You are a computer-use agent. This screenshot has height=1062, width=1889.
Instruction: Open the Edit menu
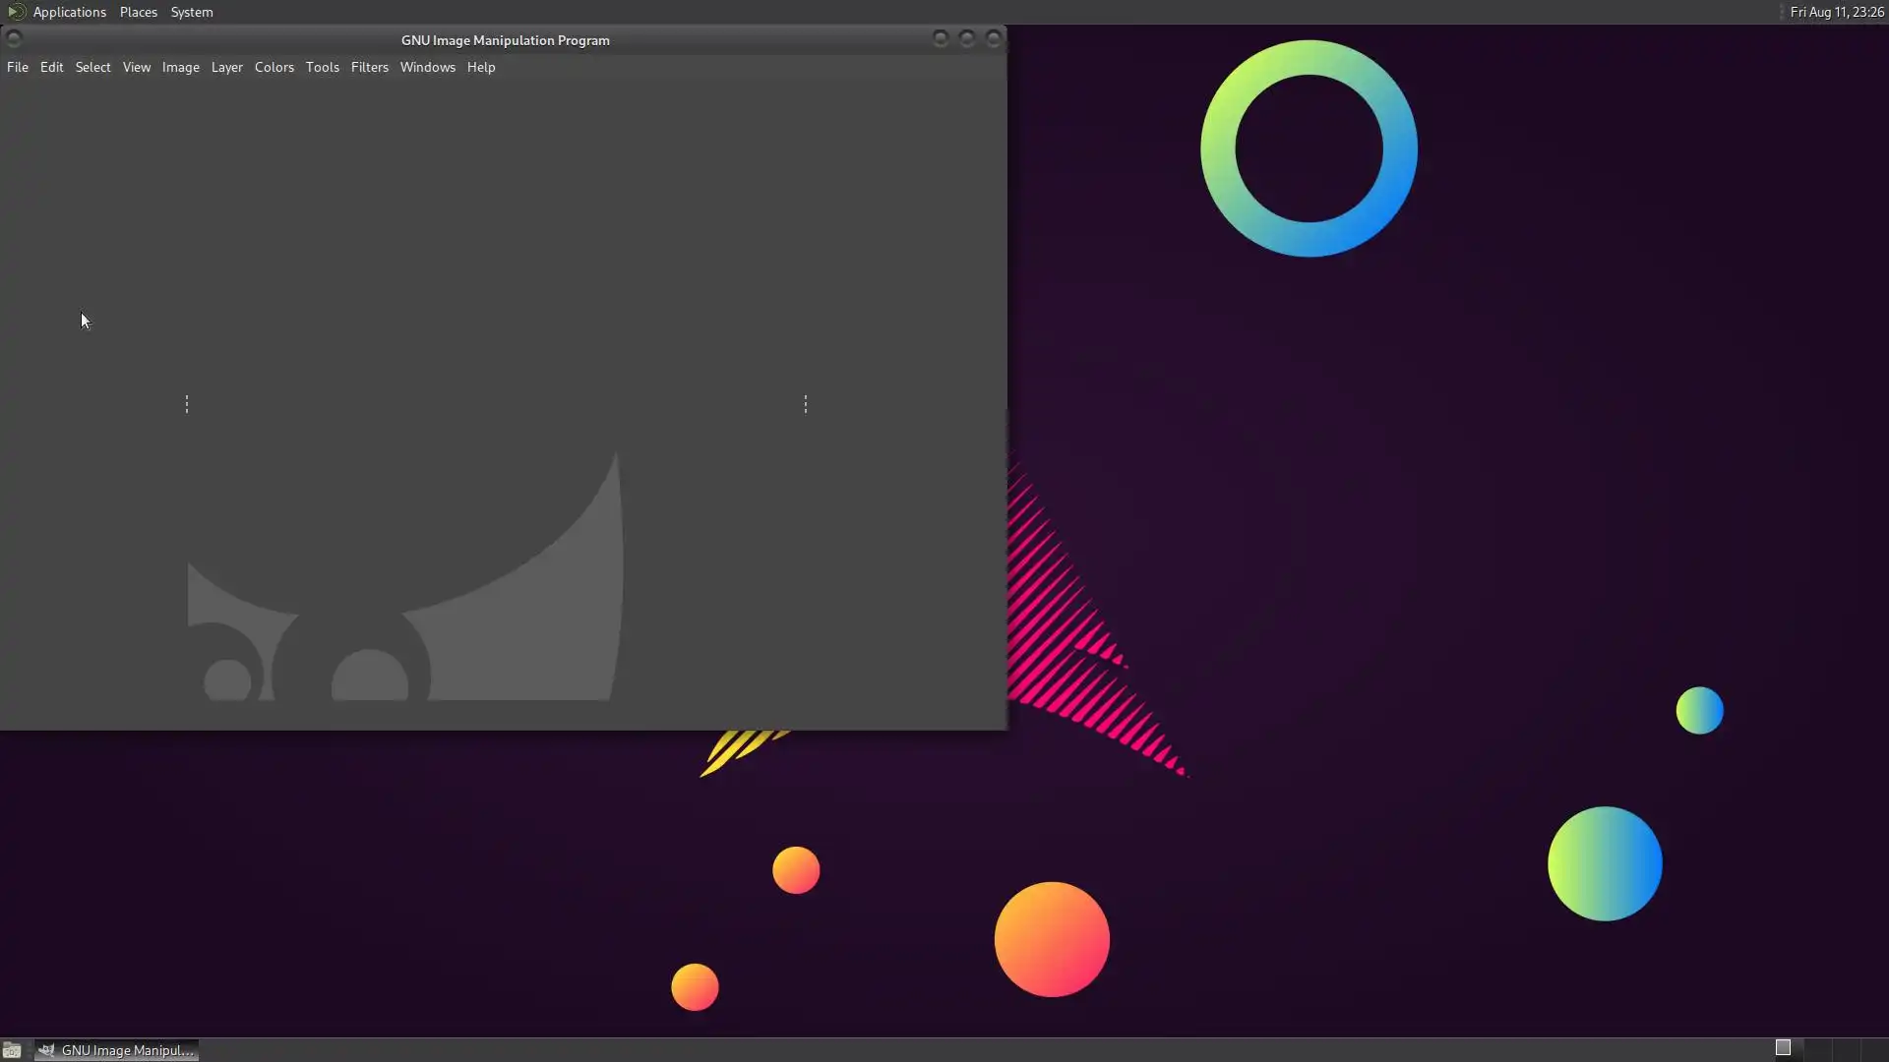[x=51, y=67]
